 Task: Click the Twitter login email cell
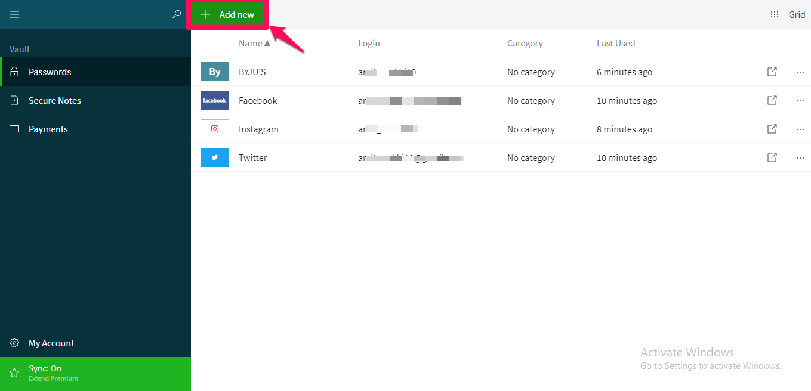411,157
